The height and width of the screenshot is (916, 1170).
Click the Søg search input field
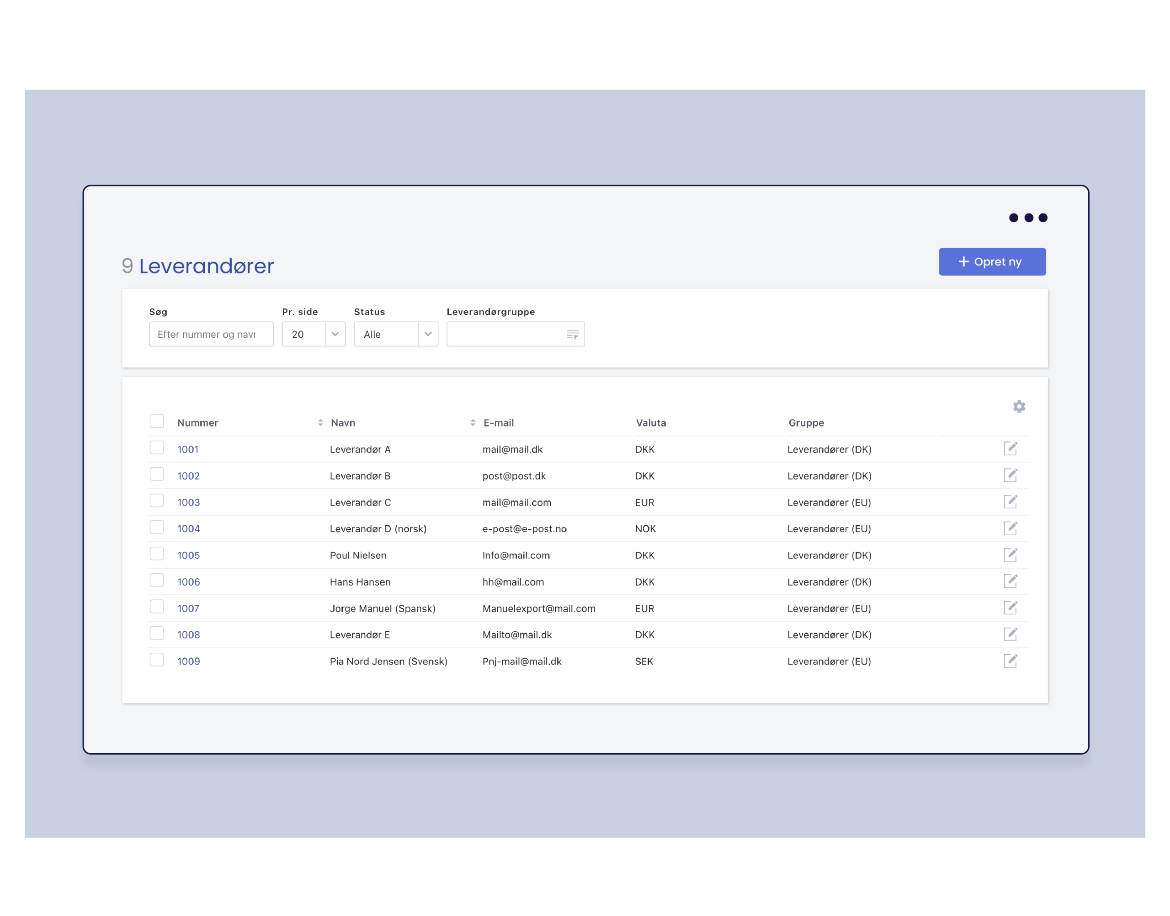211,334
